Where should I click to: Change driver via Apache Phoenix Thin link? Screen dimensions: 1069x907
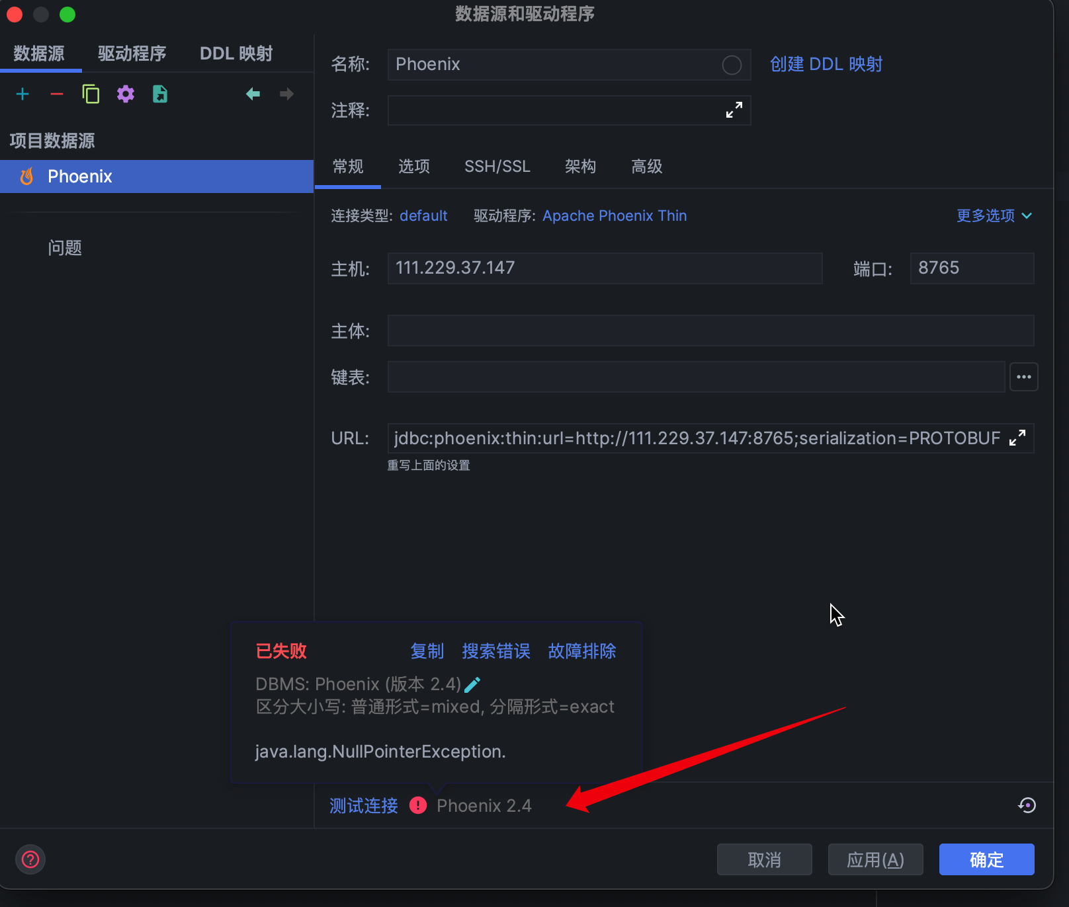615,216
